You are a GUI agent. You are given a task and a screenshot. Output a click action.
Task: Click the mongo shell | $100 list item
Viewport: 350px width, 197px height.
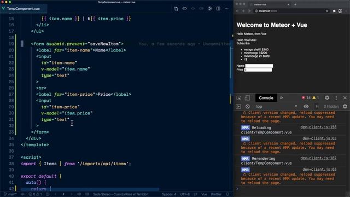point(256,50)
